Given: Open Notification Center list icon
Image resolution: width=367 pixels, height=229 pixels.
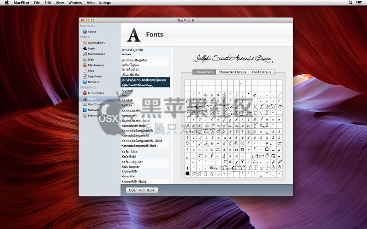Looking at the screenshot, I should pos(359,3).
